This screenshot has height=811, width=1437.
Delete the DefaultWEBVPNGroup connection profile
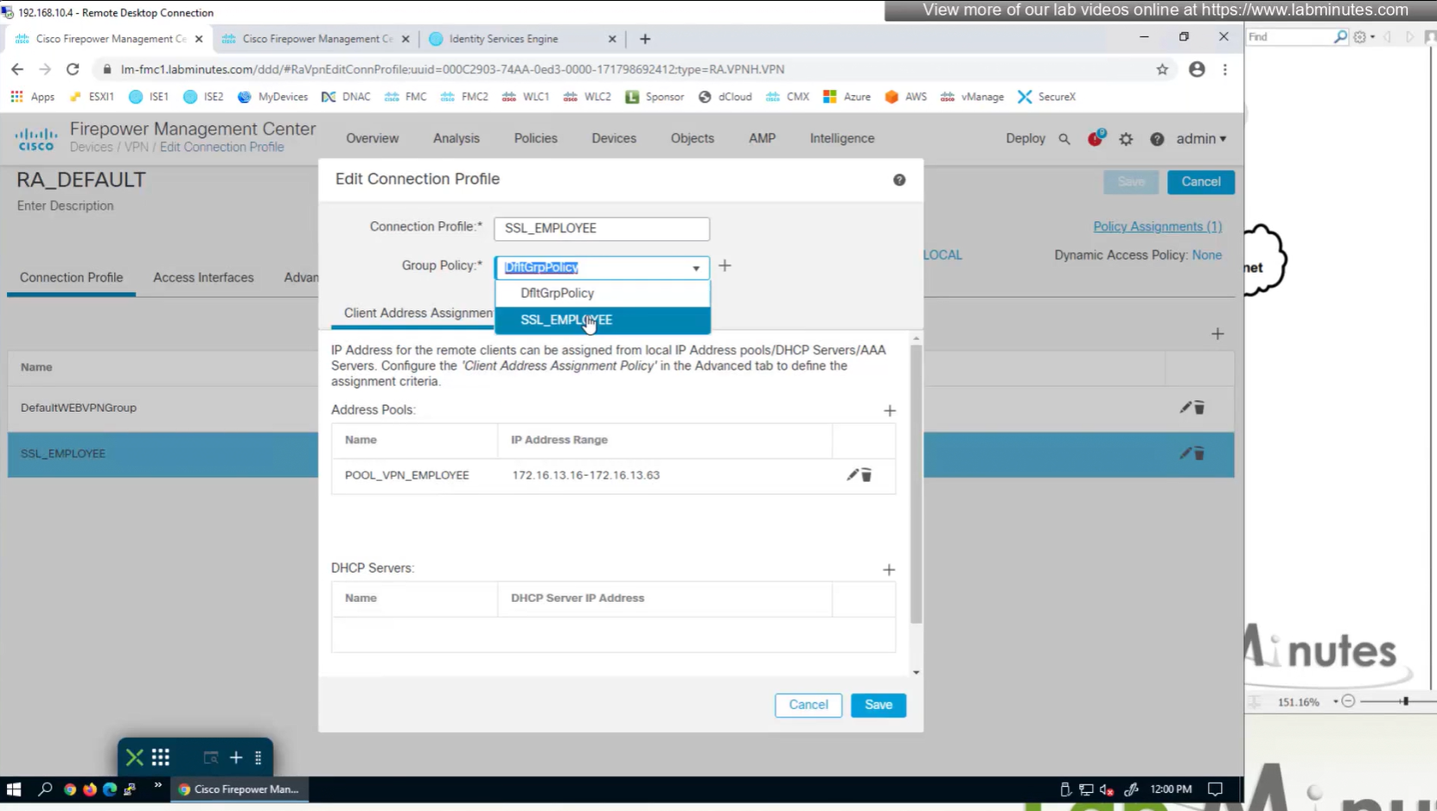(1200, 408)
